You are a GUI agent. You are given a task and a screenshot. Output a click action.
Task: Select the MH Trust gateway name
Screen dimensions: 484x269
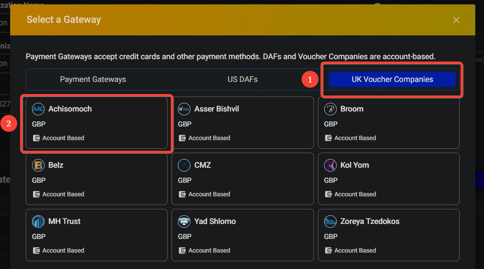point(64,222)
